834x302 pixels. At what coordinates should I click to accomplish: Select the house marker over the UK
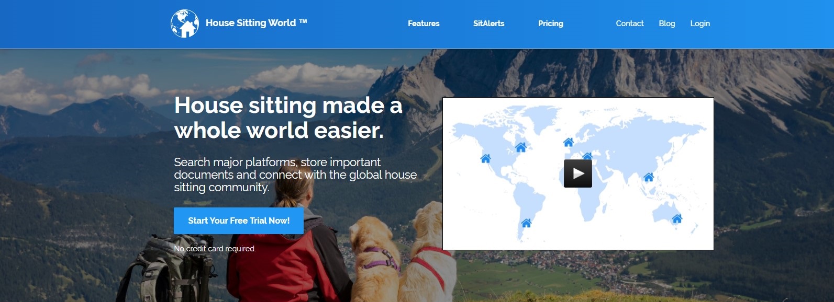(569, 142)
